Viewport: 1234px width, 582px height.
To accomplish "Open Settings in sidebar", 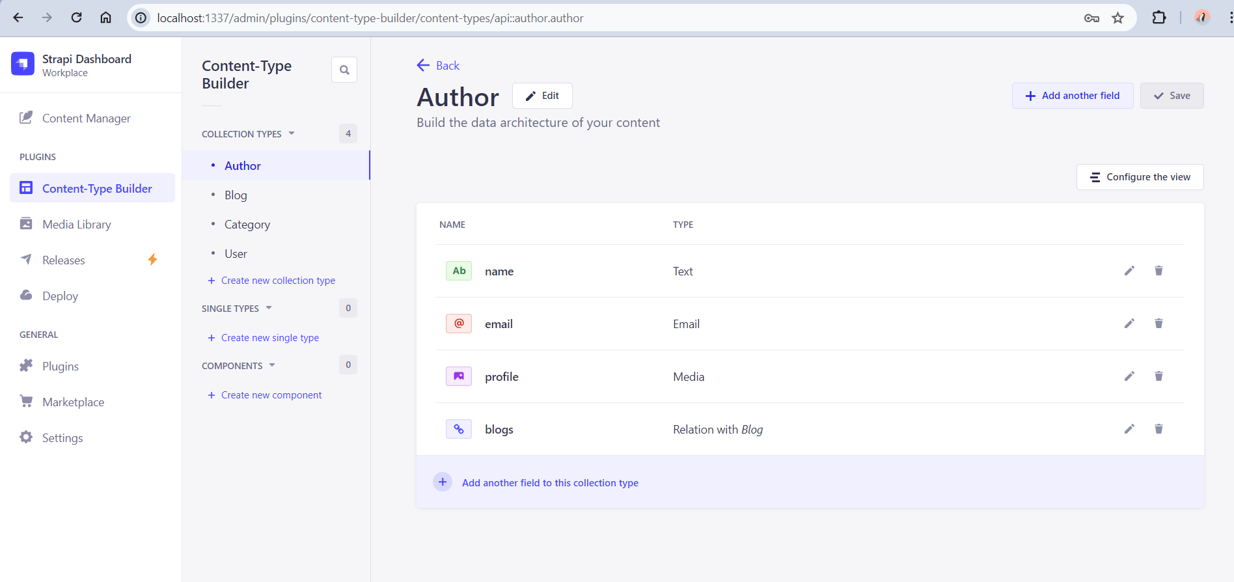I will pos(92,437).
